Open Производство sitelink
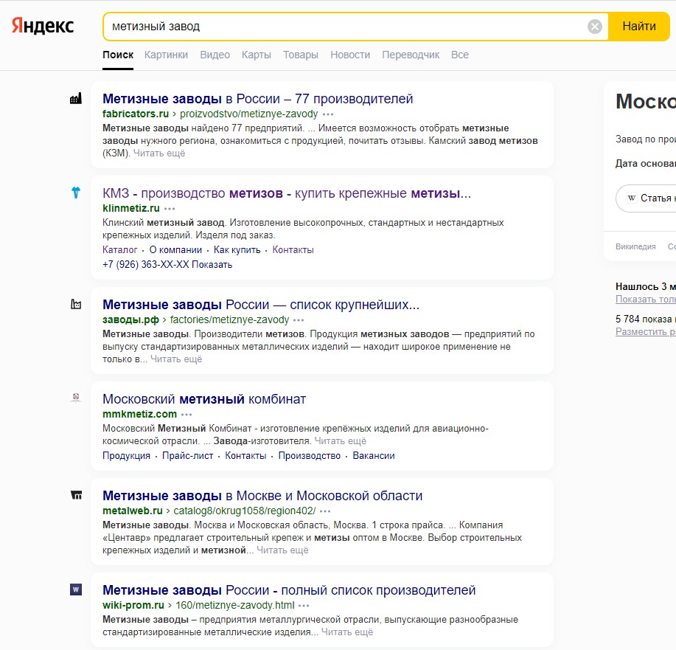676x650 pixels. 310,456
